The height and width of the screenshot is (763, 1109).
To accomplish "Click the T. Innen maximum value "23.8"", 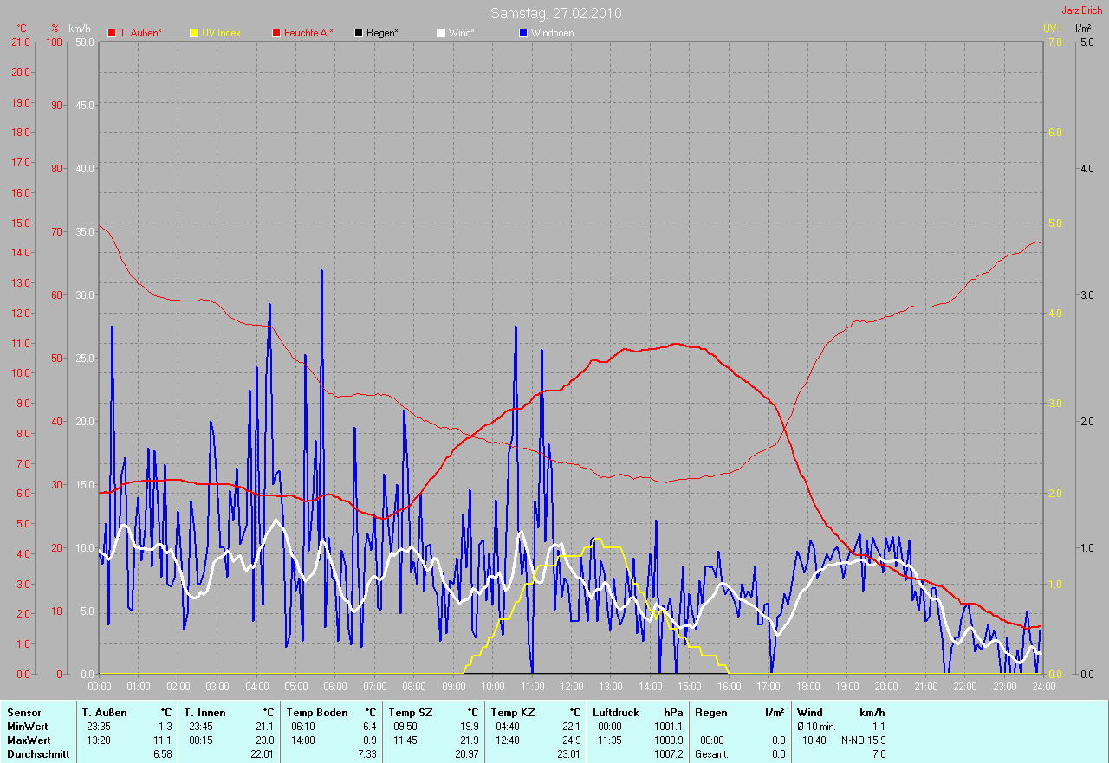I will coord(264,740).
